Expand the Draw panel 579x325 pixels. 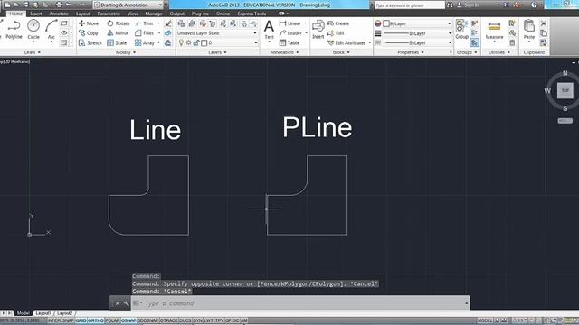[32, 52]
